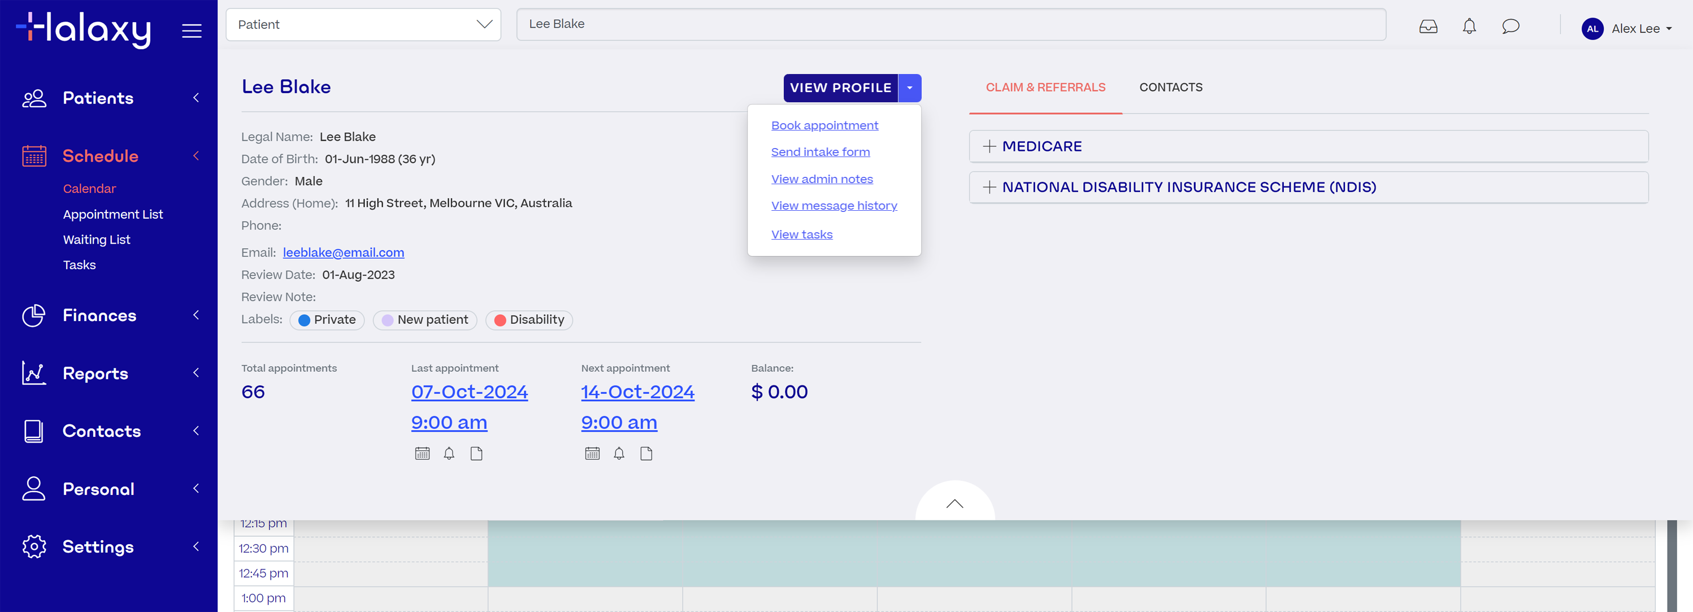
Task: Open the inbox icon in the top bar
Action: point(1427,27)
